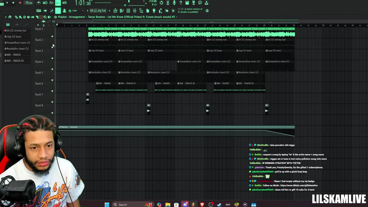Open the Mixer view icon
The image size is (368, 207).
[x=135, y=11]
